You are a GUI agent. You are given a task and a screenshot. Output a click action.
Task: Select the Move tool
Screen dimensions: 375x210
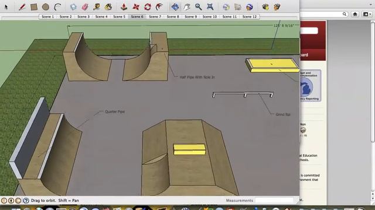136,7
